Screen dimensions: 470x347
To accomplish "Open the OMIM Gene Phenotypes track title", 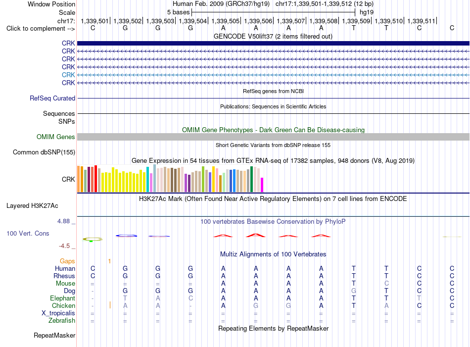I will pyautogui.click(x=273, y=130).
